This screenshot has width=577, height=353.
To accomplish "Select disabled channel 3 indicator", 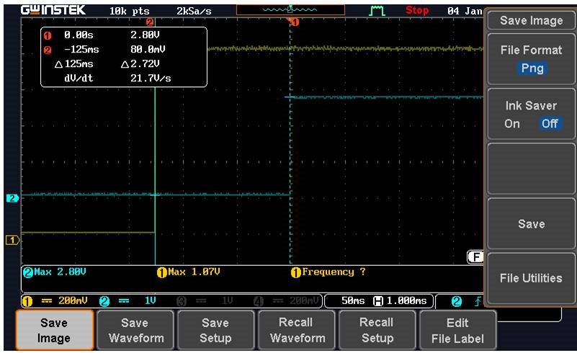I will tap(205, 301).
